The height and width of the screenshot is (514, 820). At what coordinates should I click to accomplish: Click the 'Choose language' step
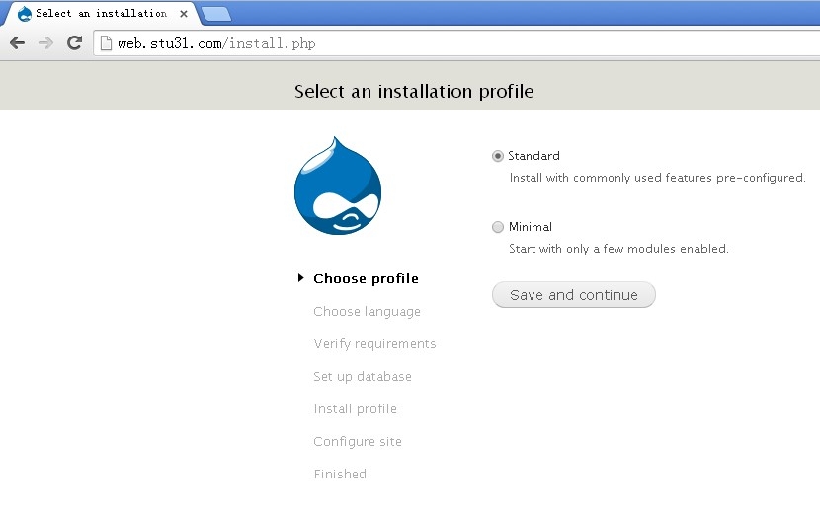[367, 312]
